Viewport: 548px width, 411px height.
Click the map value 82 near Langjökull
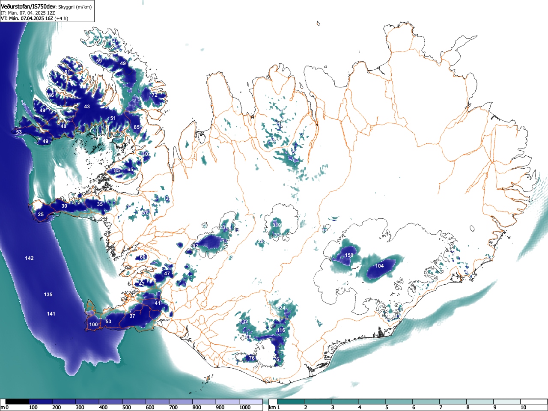[195, 246]
